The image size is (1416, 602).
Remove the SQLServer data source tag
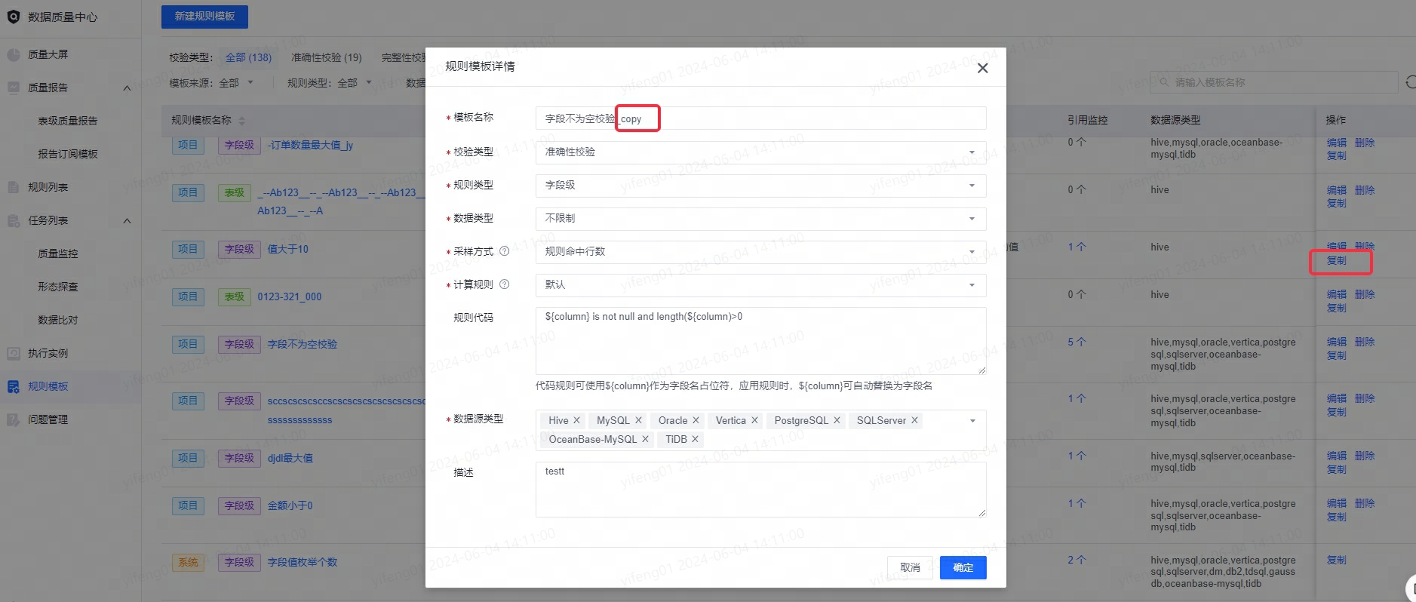[x=914, y=420]
